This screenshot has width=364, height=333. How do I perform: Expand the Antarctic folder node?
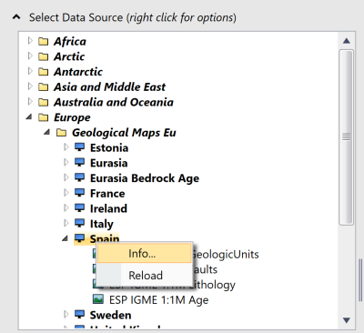click(x=30, y=71)
